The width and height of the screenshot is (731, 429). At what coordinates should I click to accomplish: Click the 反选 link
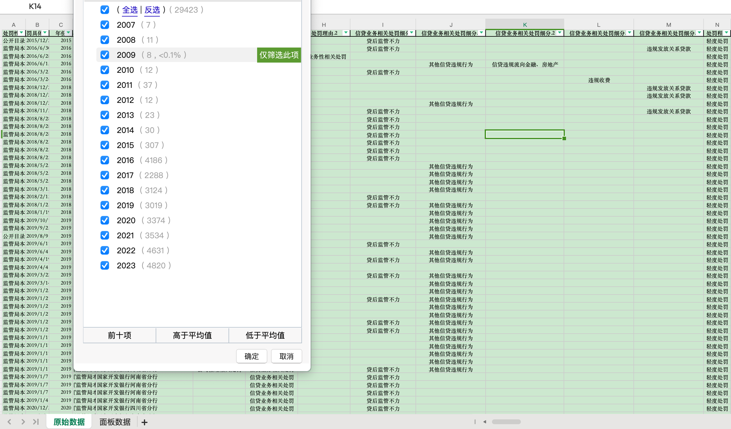tap(152, 10)
